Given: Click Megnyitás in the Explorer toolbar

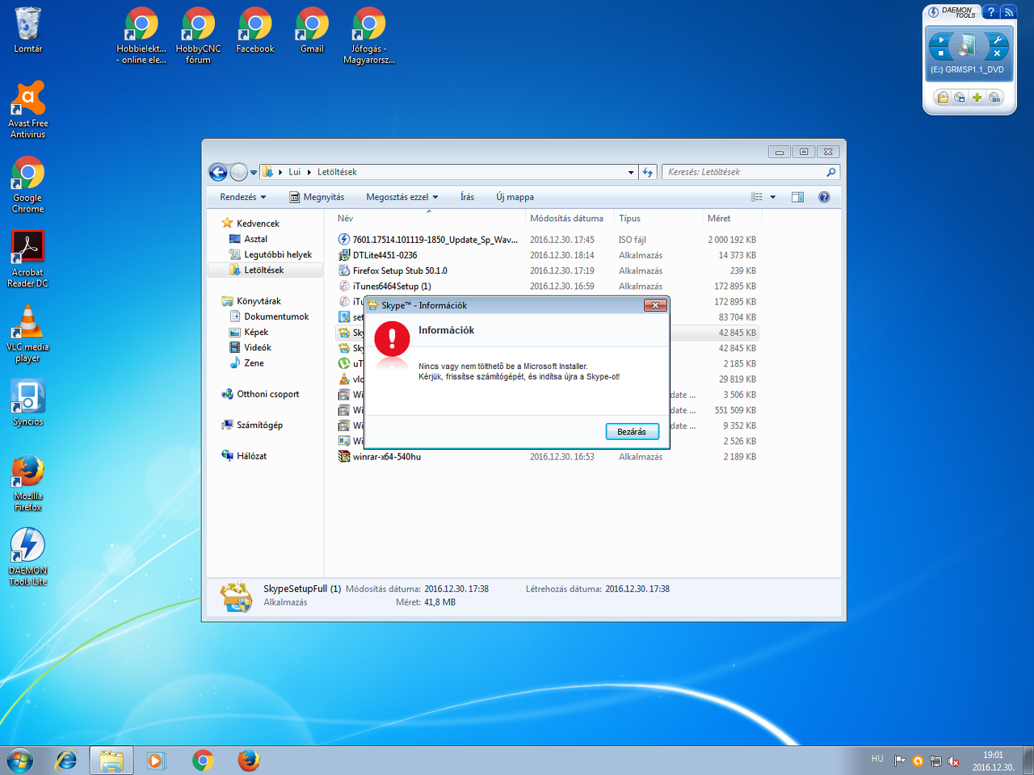Looking at the screenshot, I should tap(317, 197).
